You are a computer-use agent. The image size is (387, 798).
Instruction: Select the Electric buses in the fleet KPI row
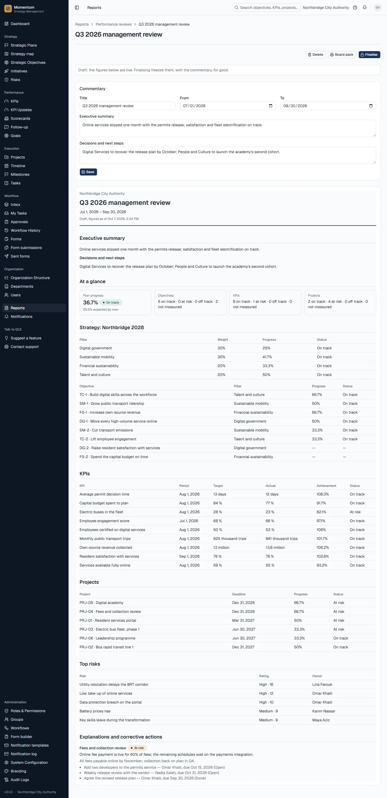228,512
